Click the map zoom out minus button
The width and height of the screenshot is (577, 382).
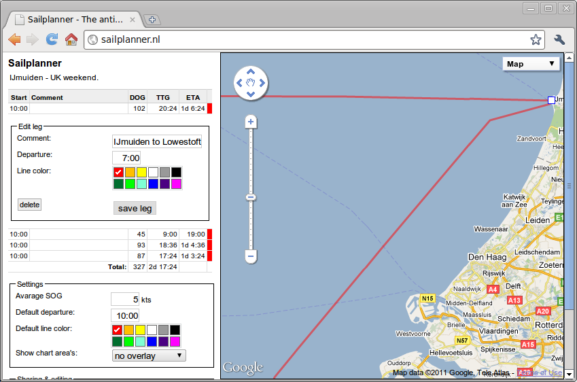pyautogui.click(x=251, y=257)
